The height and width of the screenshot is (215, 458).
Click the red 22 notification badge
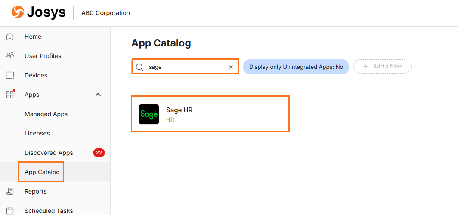tap(99, 153)
